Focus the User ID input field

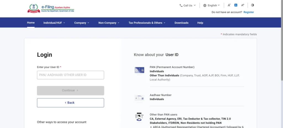coord(70,75)
